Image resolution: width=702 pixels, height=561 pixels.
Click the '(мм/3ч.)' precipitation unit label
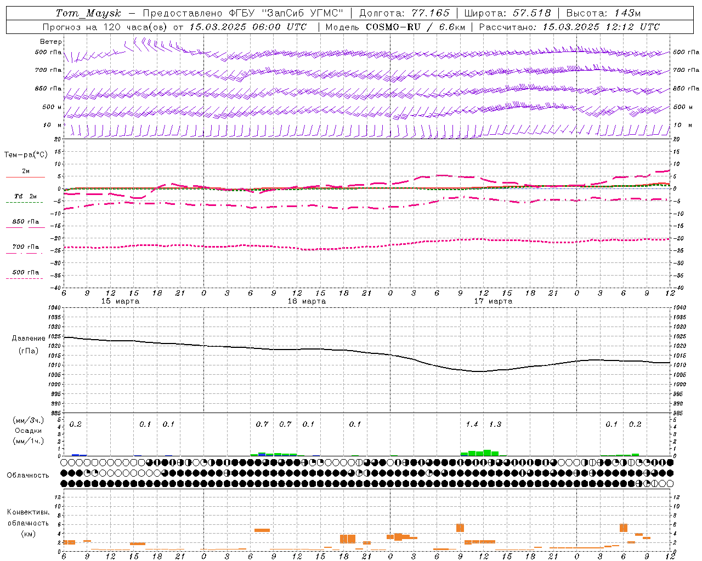(x=29, y=420)
